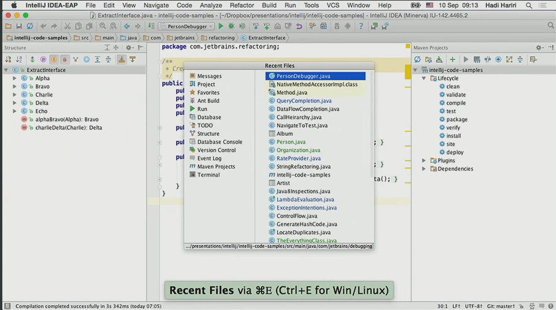
Task: Select the compile lifecycle goal
Action: point(456,103)
